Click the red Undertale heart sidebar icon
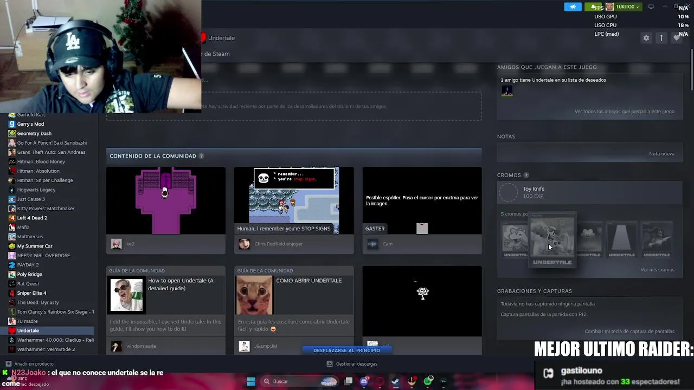The height and width of the screenshot is (390, 694). 12,330
